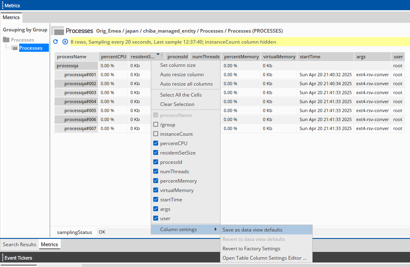Click the selected Processes tree node icon
Screen dimensions: 410x267
pyautogui.click(x=15, y=48)
